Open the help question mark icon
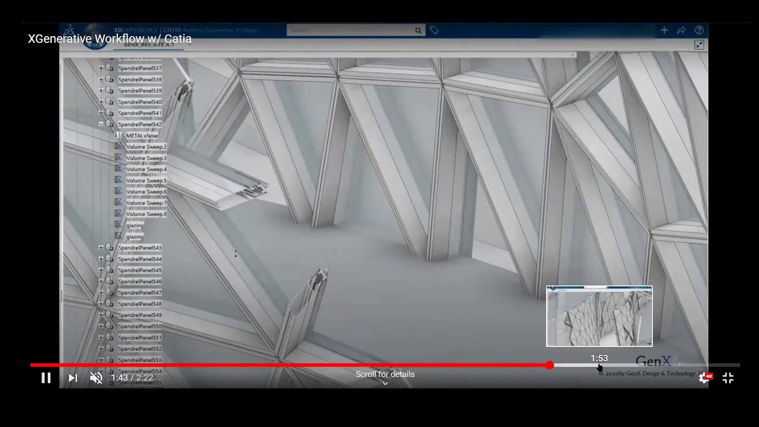The height and width of the screenshot is (427, 759). pyautogui.click(x=699, y=30)
